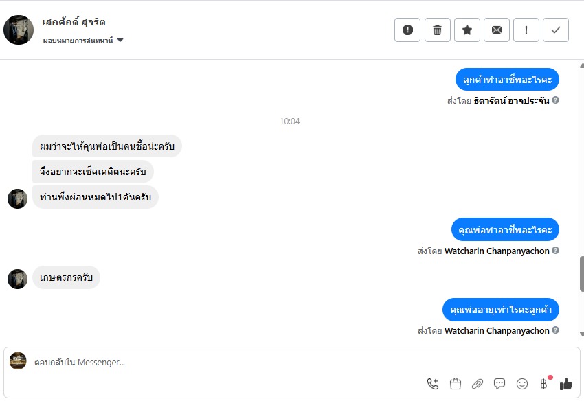Select the เกษตรกรครับ message bubble
The height and width of the screenshot is (401, 584).
point(66,277)
